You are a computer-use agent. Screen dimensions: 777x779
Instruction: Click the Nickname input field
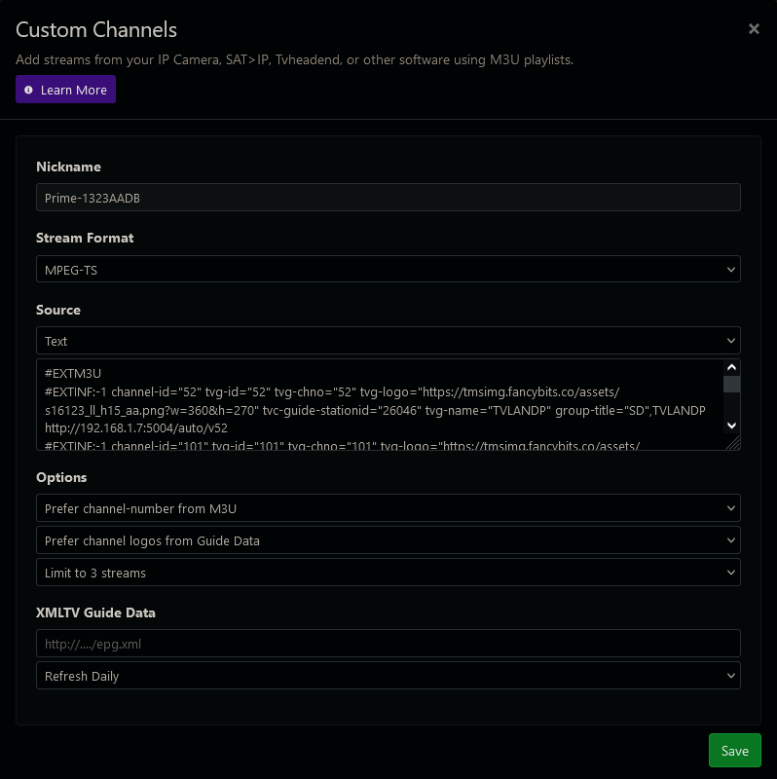388,198
